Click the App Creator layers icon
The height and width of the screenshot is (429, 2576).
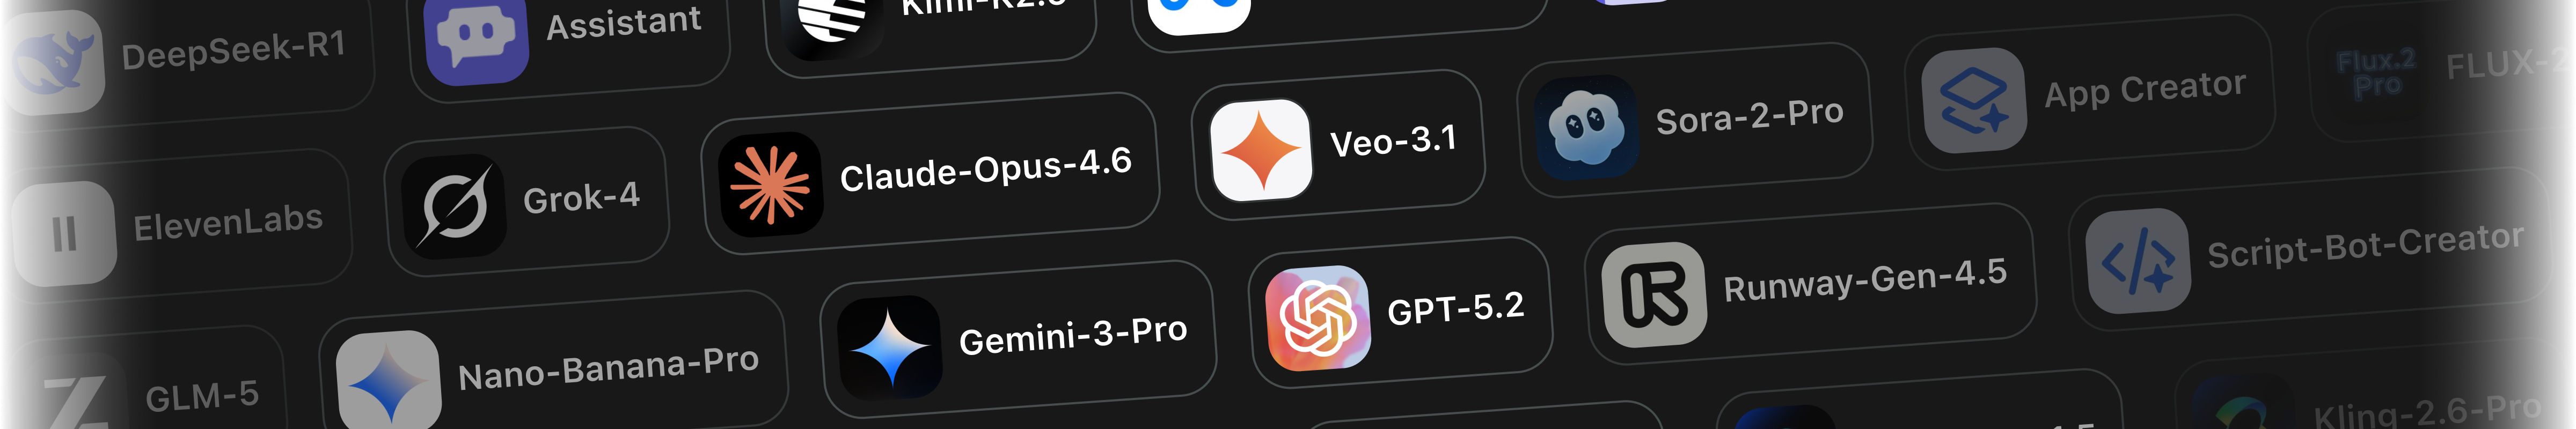1974,100
